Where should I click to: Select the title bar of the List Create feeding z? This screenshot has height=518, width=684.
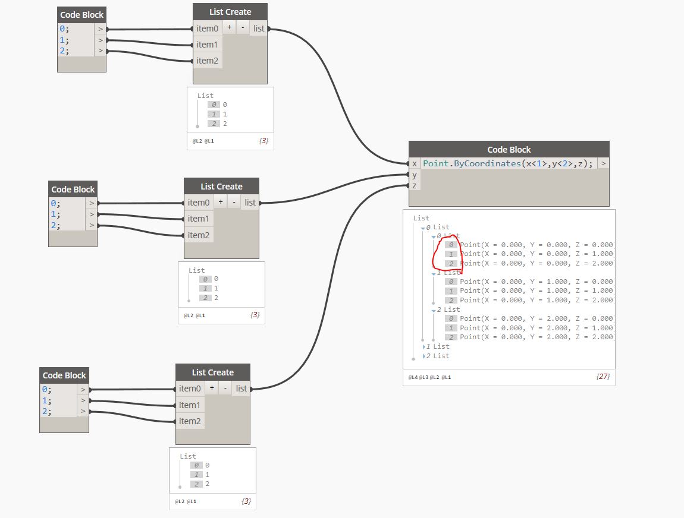tap(213, 372)
